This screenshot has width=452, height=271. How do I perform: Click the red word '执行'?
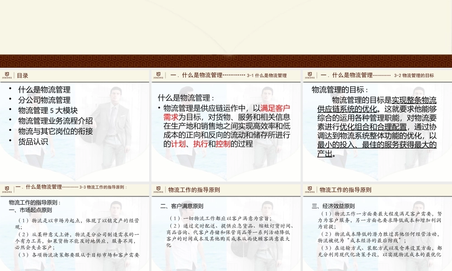click(201, 144)
